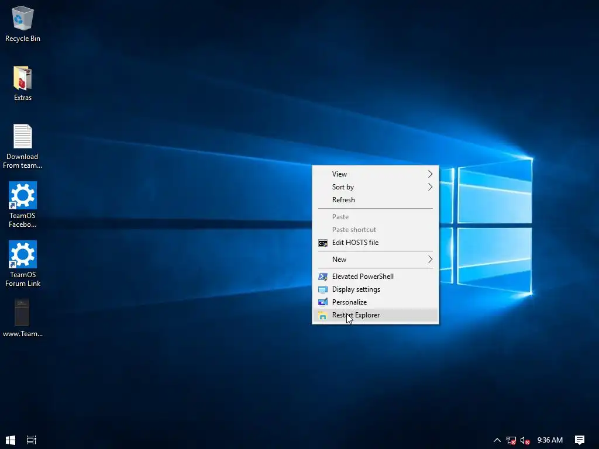Click the Recycle Bin label text
599x449 pixels.
pos(23,39)
